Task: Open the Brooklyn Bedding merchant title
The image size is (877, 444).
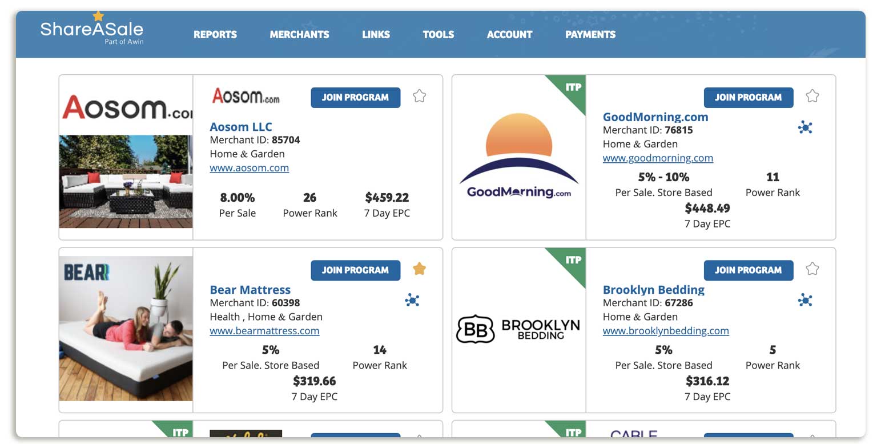Action: [654, 290]
